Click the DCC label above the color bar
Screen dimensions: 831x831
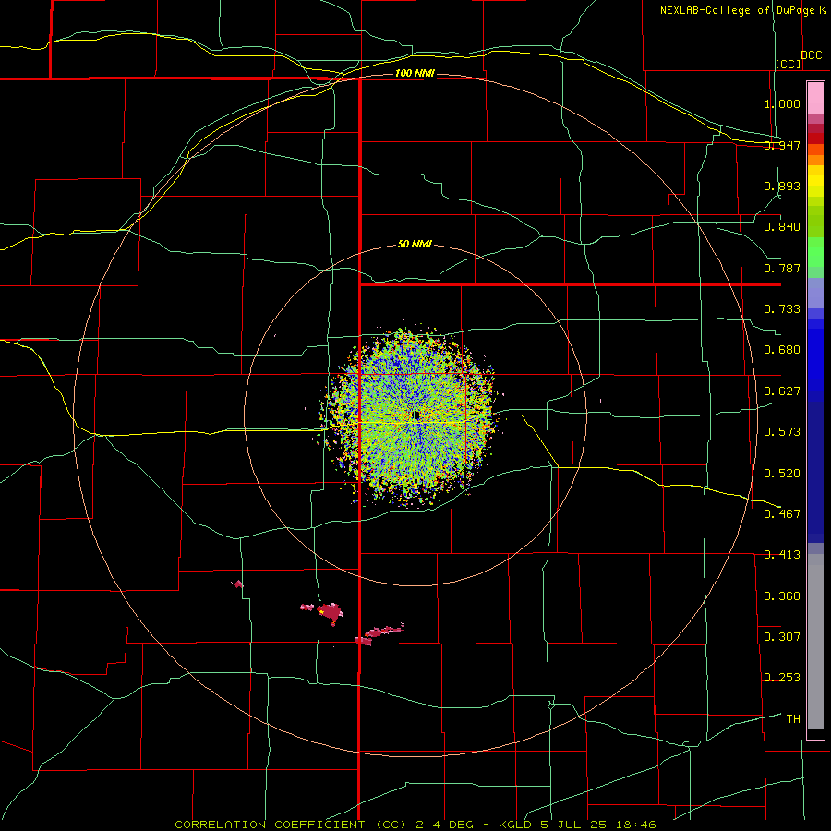click(811, 54)
